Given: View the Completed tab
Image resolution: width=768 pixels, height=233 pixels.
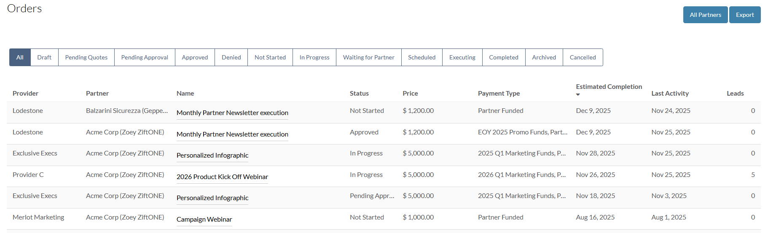Looking at the screenshot, I should click(504, 57).
